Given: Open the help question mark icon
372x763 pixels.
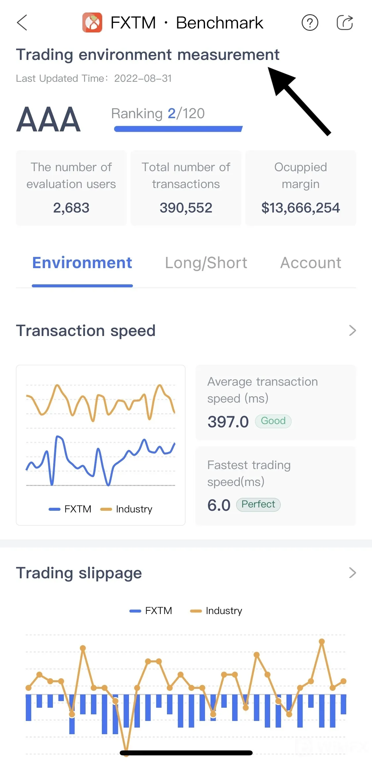Looking at the screenshot, I should tap(310, 23).
